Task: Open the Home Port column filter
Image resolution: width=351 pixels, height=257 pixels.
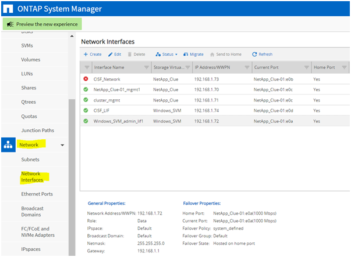Action: (344, 67)
